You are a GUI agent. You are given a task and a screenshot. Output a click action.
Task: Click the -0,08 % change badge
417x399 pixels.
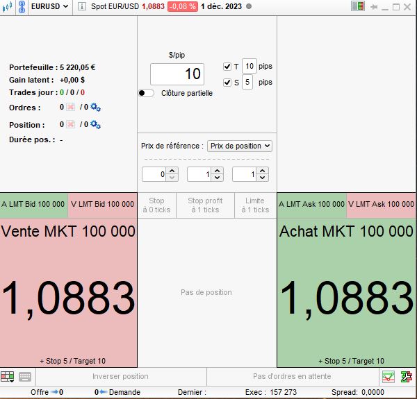[182, 6]
